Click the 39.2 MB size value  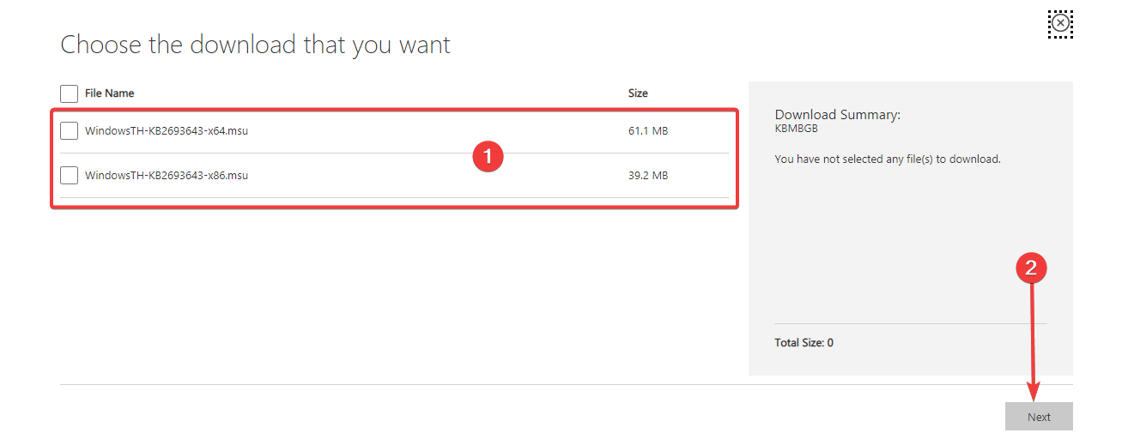point(648,176)
